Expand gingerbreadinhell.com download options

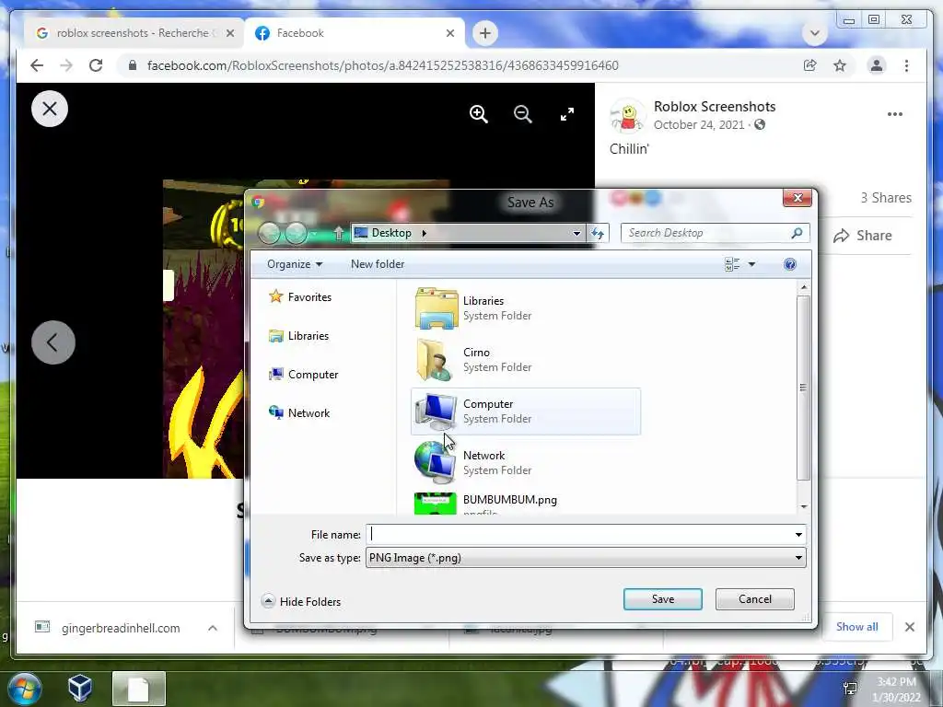click(213, 628)
